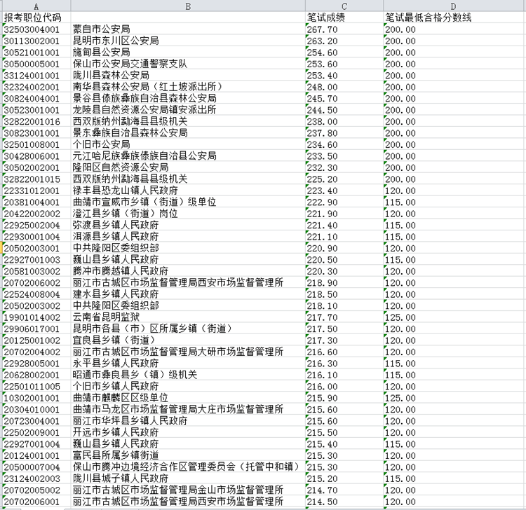Click the 笔试最低合格分数线 header cell
Image resolution: width=526 pixels, height=510 pixels.
pyautogui.click(x=454, y=18)
